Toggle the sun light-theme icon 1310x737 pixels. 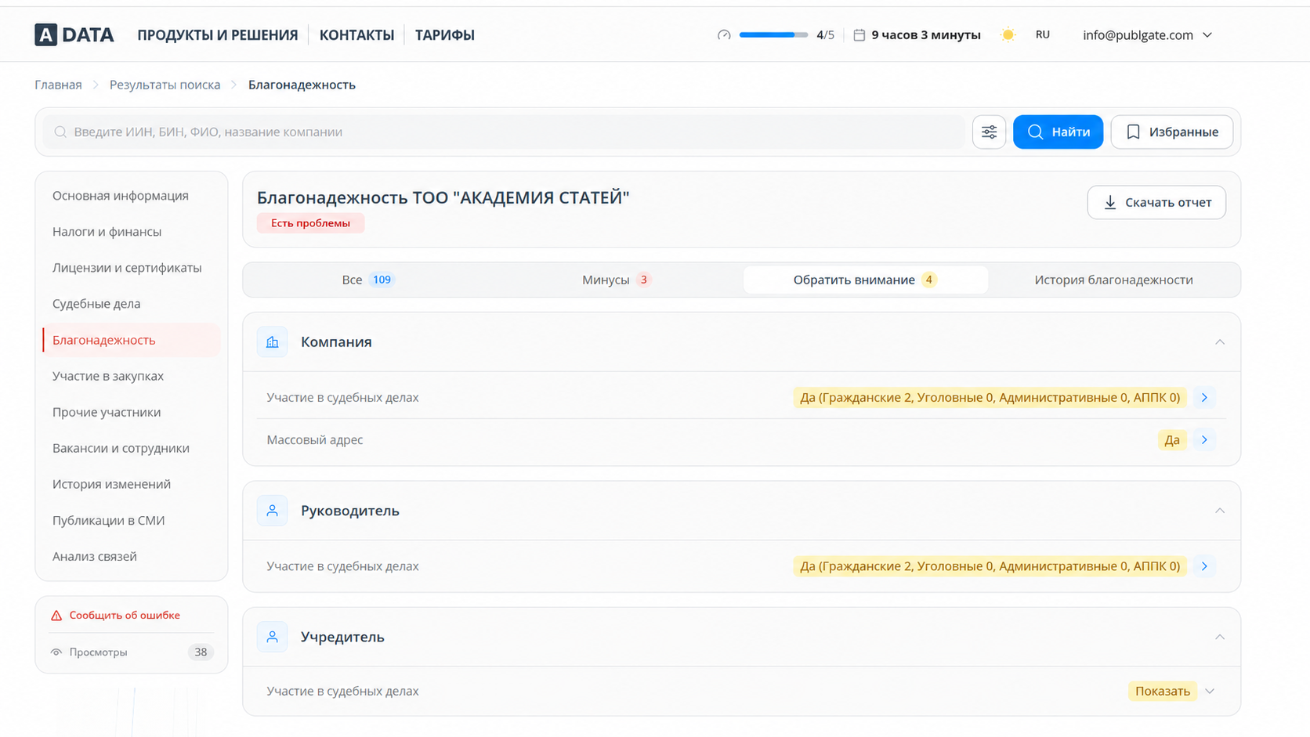pos(1008,34)
